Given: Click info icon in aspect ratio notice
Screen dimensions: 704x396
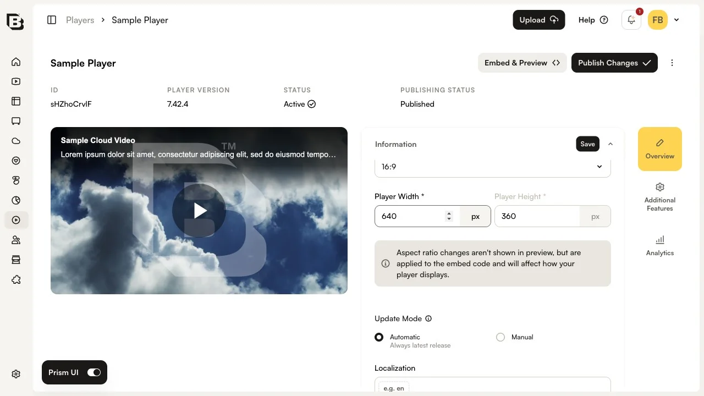Looking at the screenshot, I should point(386,263).
